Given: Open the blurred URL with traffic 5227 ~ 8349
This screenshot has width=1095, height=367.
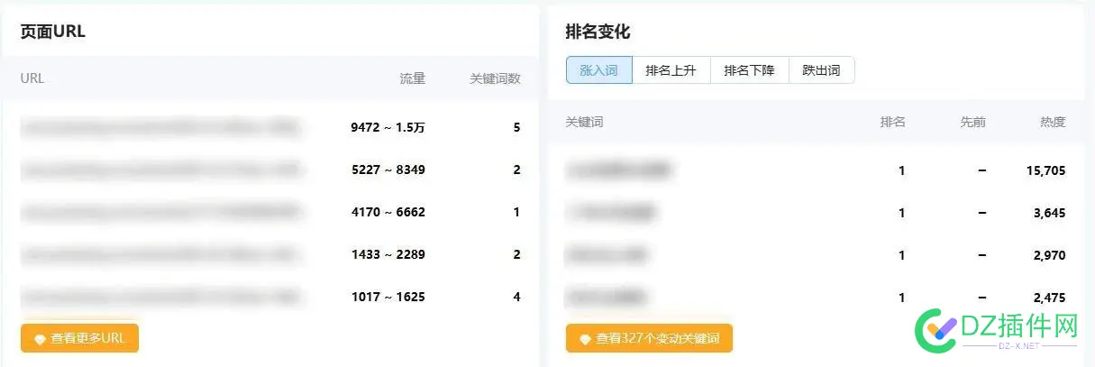Looking at the screenshot, I should (x=160, y=170).
